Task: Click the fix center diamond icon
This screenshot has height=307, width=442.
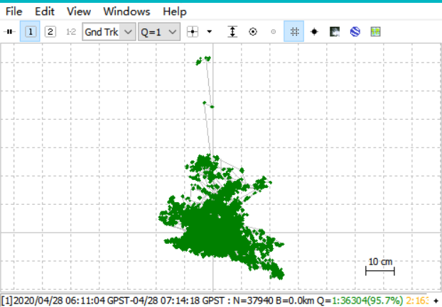Action: tap(314, 31)
